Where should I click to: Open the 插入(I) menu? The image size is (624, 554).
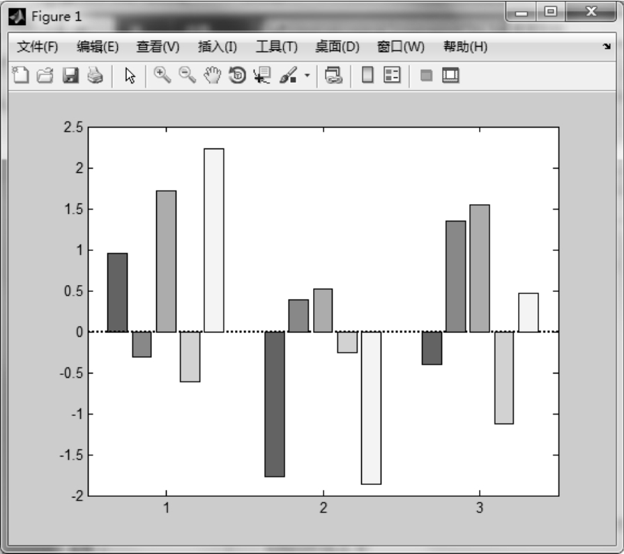click(218, 47)
